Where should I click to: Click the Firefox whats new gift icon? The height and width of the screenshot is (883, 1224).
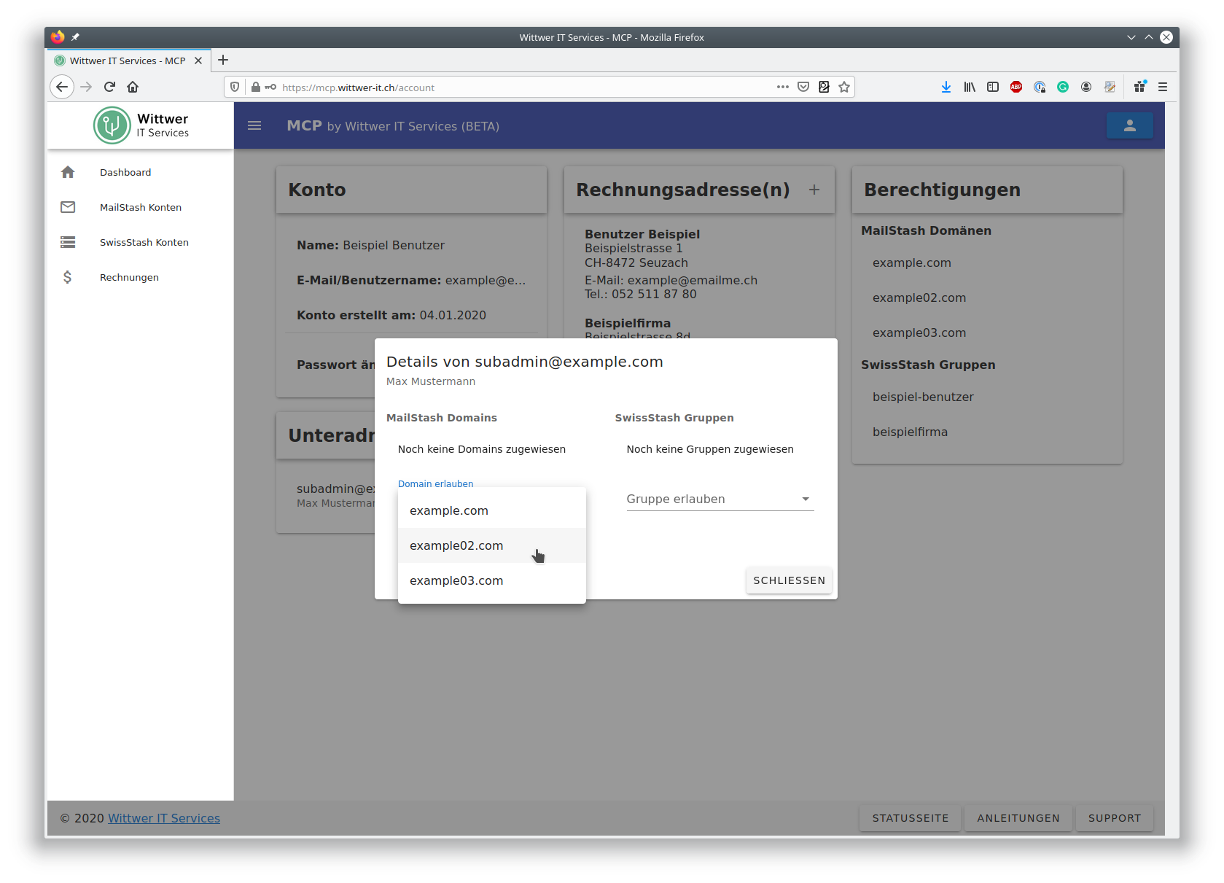tap(1140, 87)
